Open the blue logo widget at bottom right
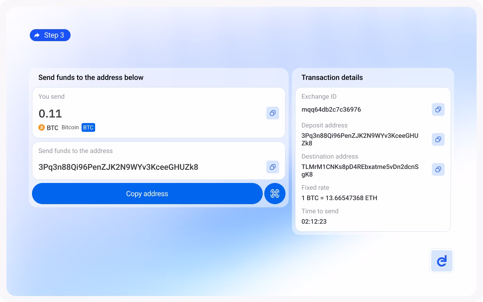This screenshot has width=483, height=302. [x=442, y=261]
